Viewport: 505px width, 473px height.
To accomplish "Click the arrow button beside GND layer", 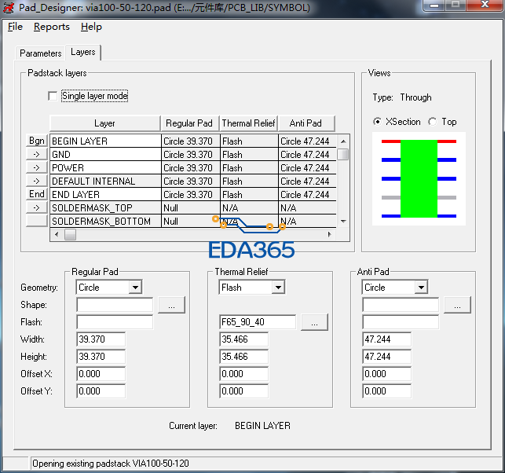I will (37, 154).
